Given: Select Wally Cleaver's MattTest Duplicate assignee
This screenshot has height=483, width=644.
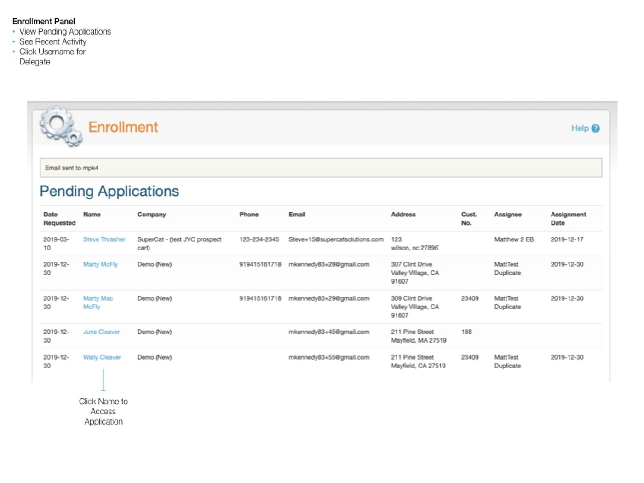Looking at the screenshot, I should point(507,361).
